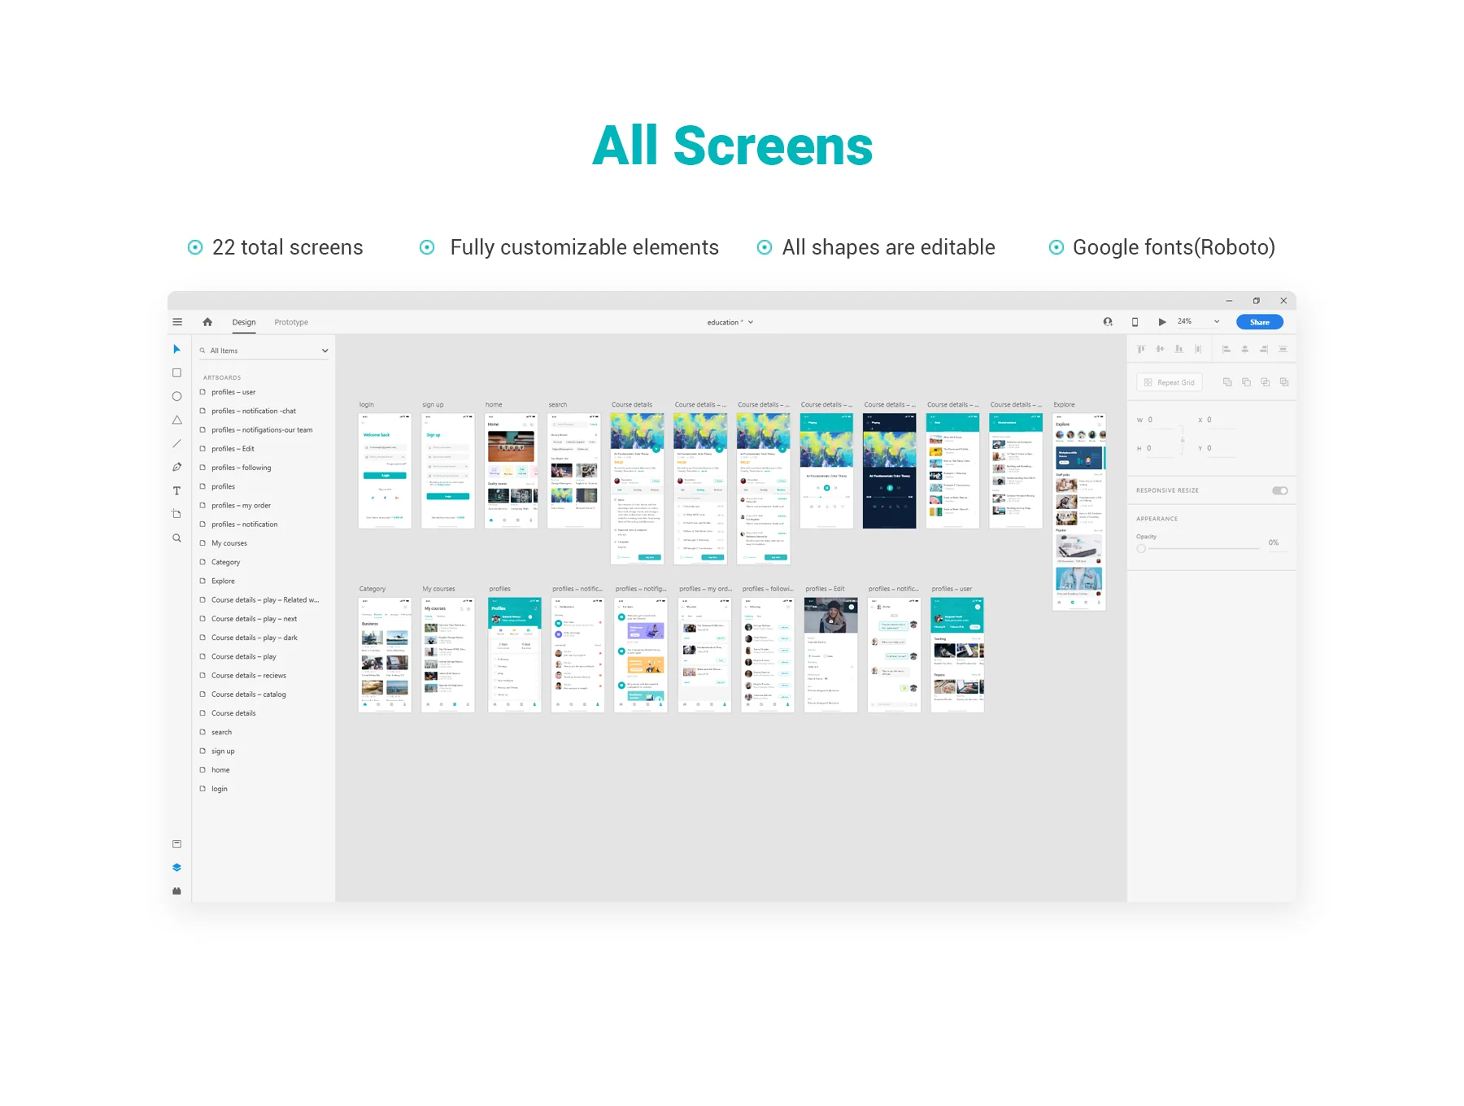Align selection center horizontally

click(1245, 349)
